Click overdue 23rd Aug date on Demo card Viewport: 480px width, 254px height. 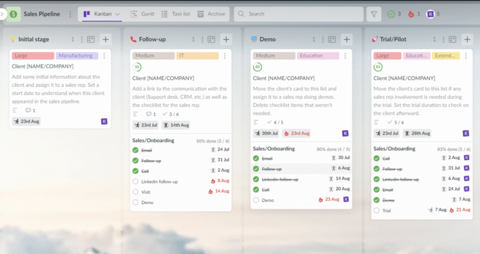point(297,133)
